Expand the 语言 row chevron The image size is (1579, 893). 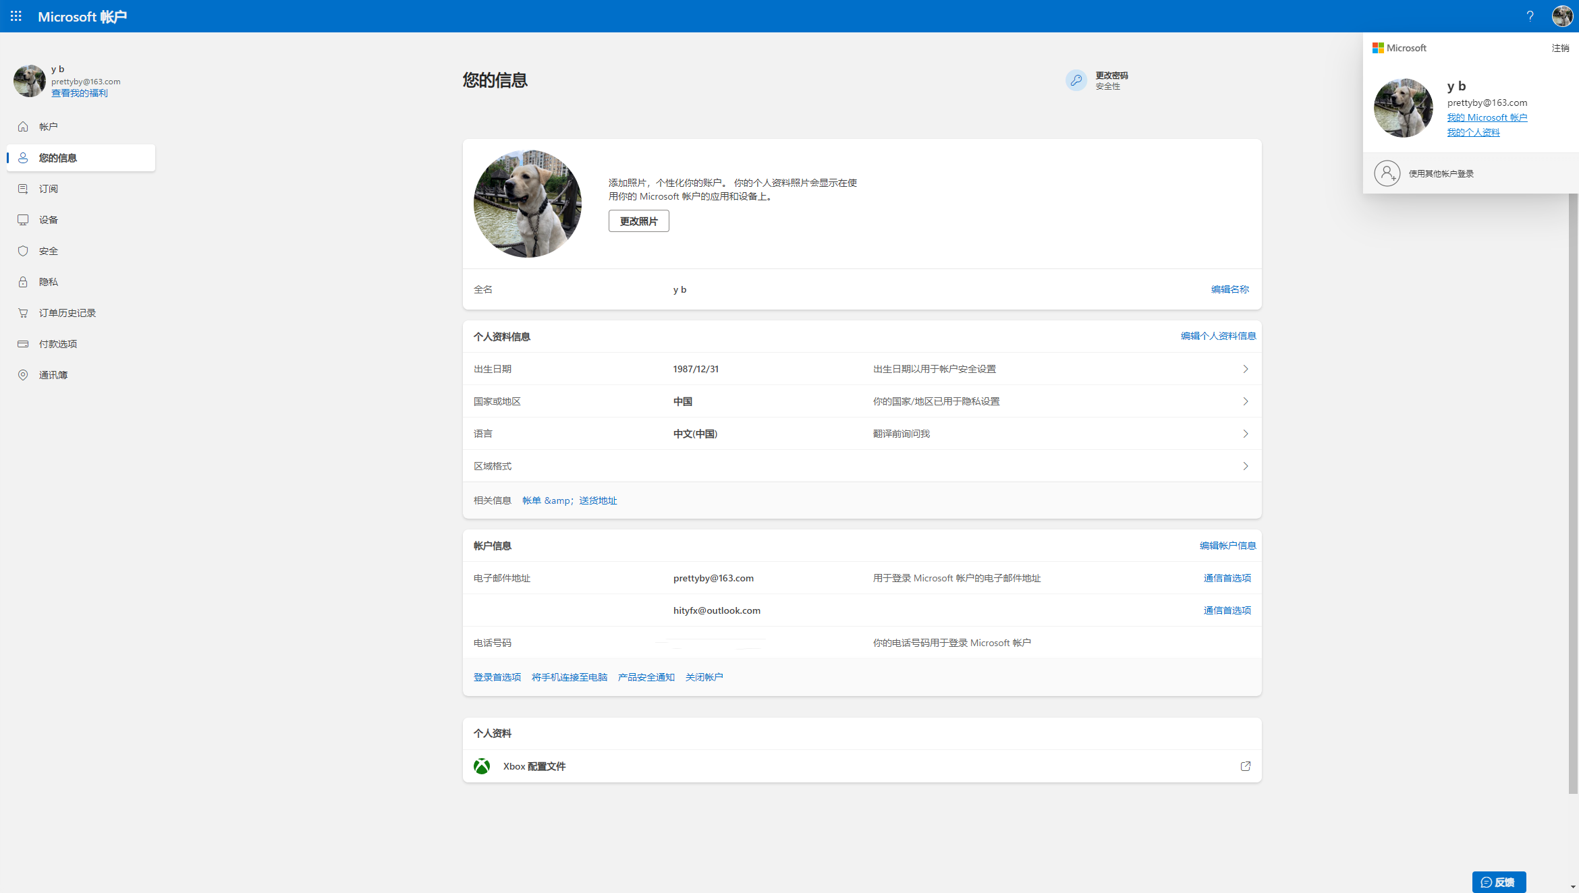(x=1245, y=434)
